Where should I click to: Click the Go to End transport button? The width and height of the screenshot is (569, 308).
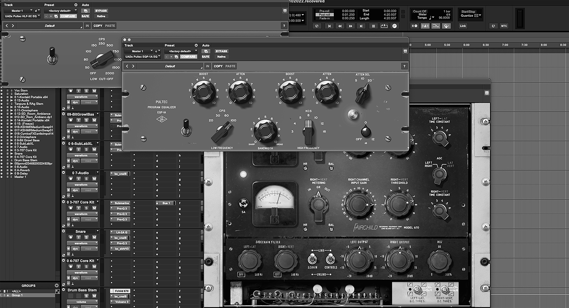[x=361, y=26]
